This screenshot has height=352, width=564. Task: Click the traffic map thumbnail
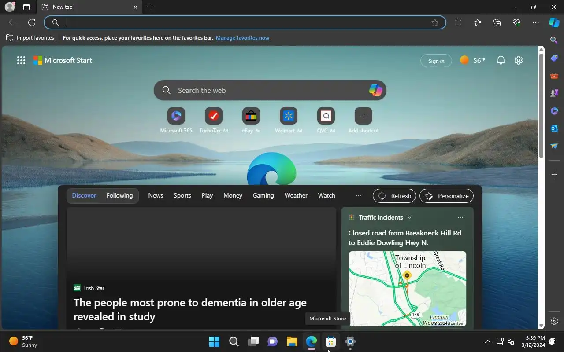pyautogui.click(x=408, y=289)
